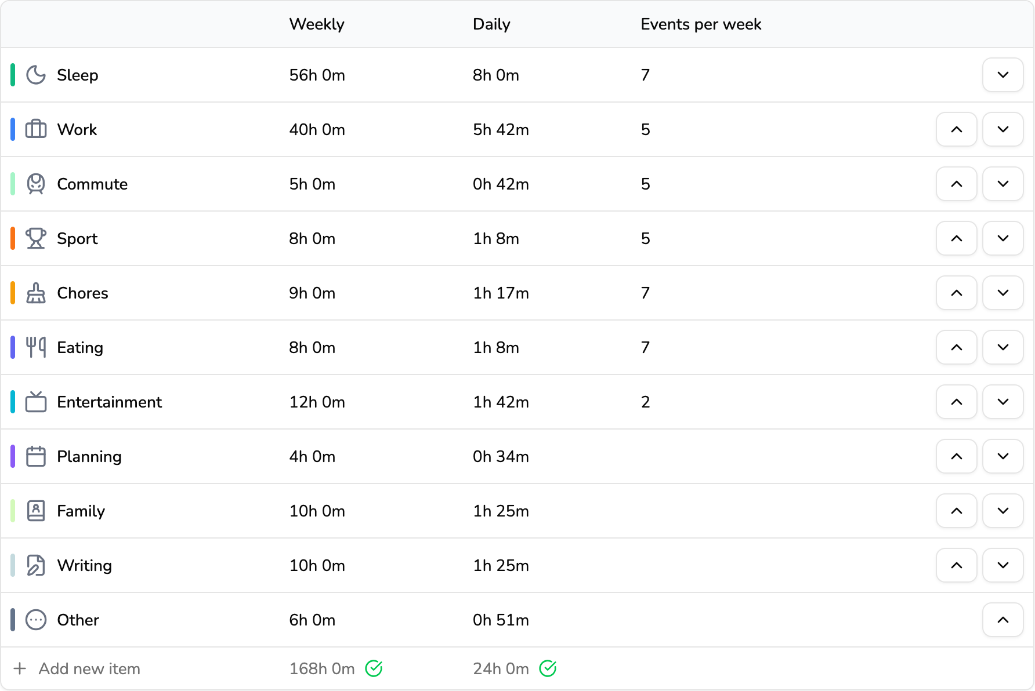1035x691 pixels.
Task: Select the Sleep moon icon
Action: point(36,75)
